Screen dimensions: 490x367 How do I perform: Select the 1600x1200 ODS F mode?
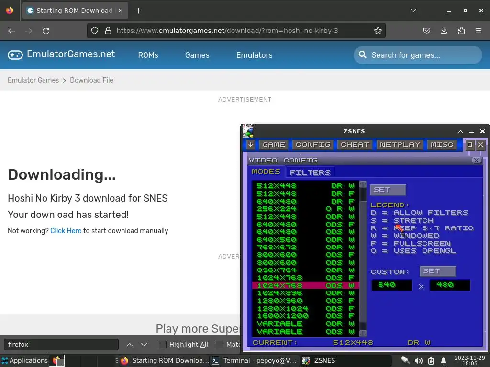click(306, 316)
